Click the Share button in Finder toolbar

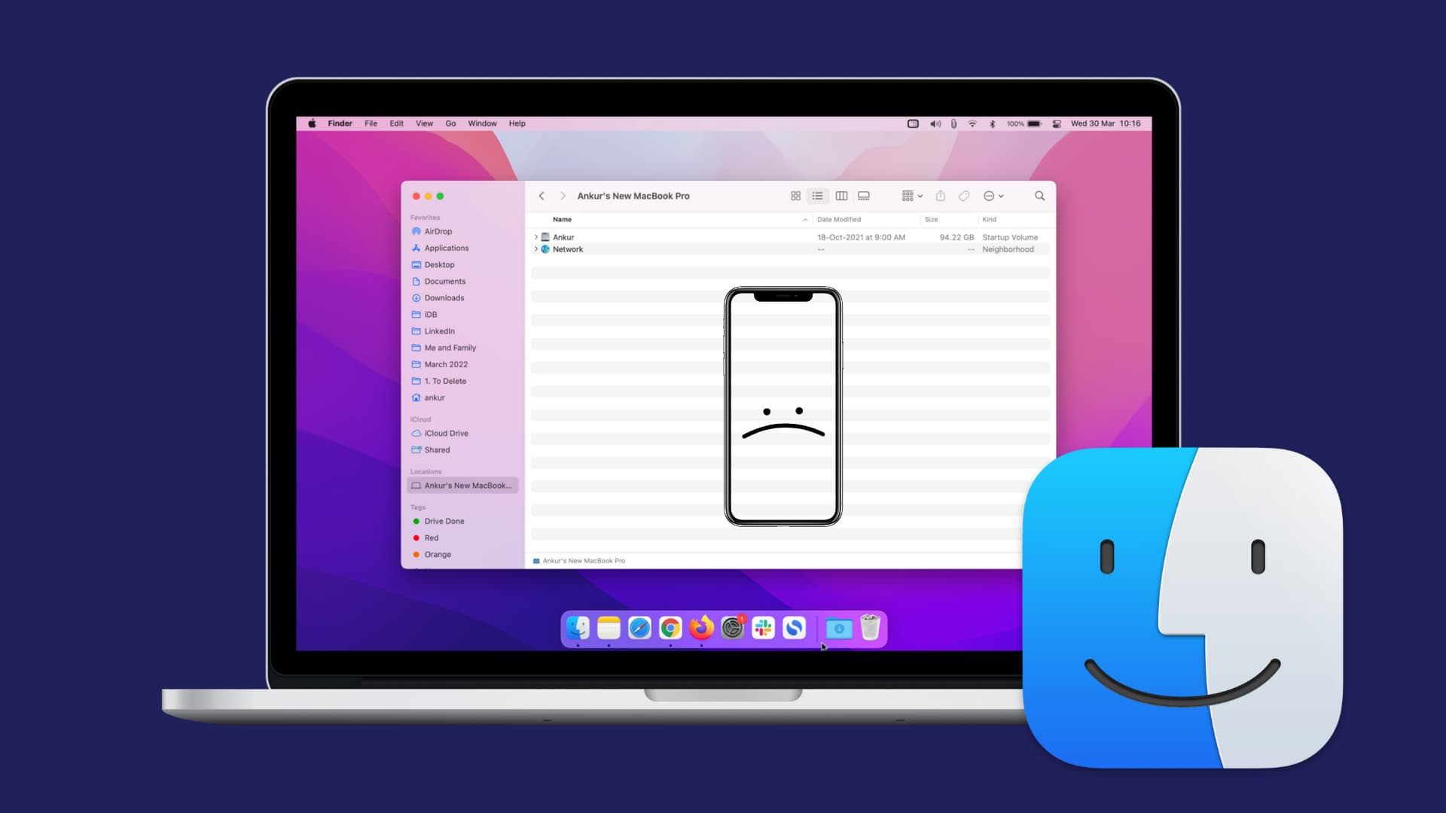[x=939, y=196]
